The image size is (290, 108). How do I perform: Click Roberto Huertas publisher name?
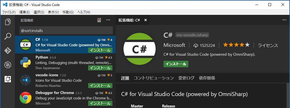point(48,86)
